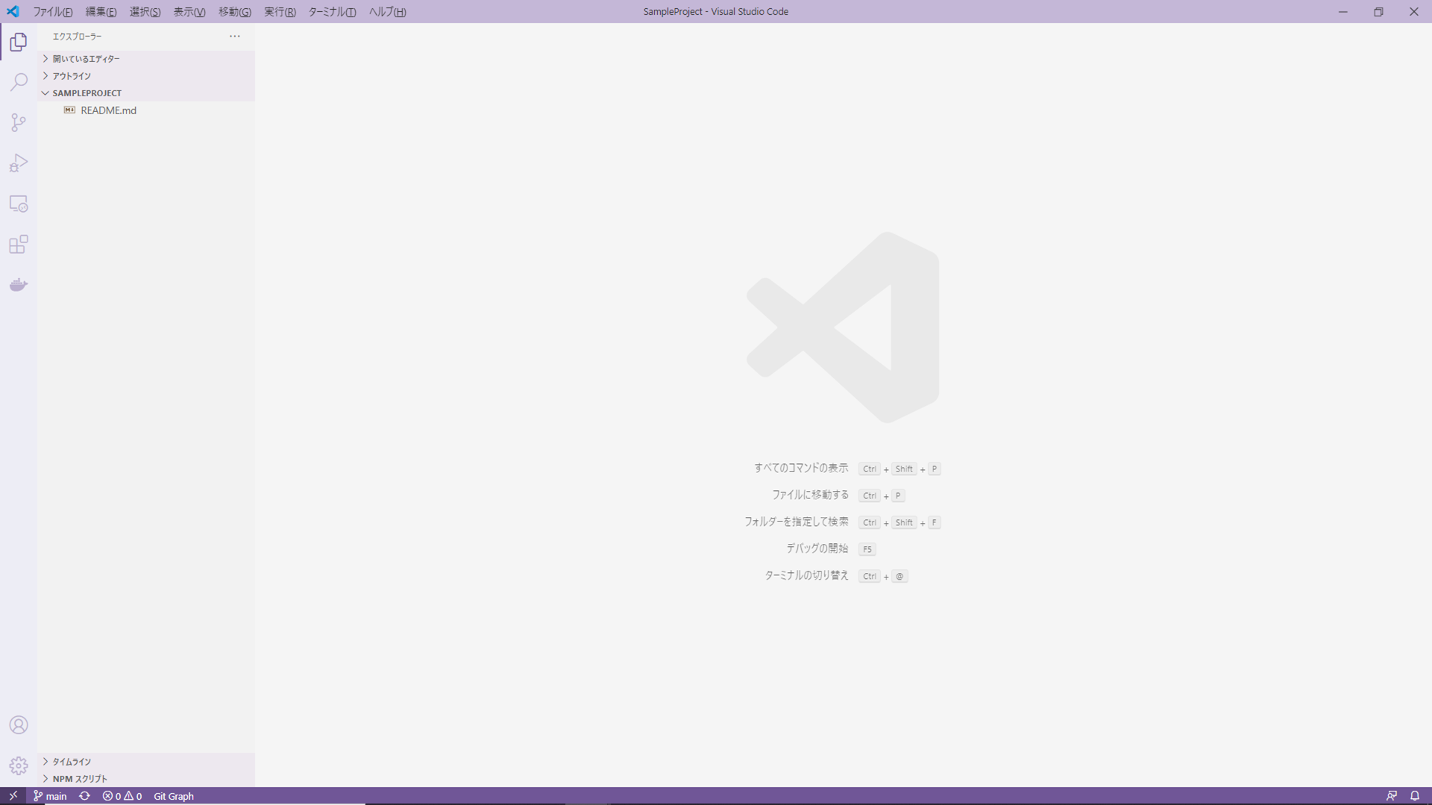Open the 移動(G) menu
Viewport: 1432px width, 805px height.
235,12
